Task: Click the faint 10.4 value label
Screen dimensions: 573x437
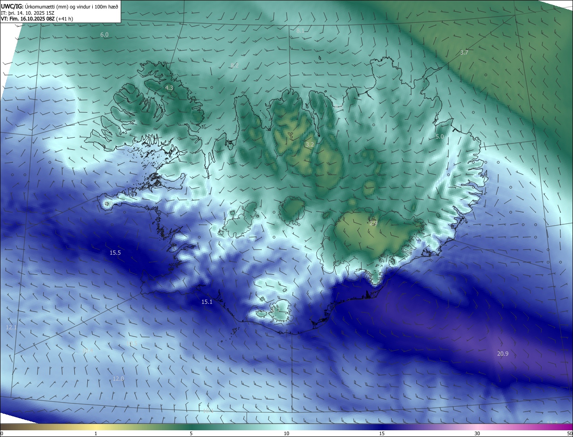Action: point(88,351)
